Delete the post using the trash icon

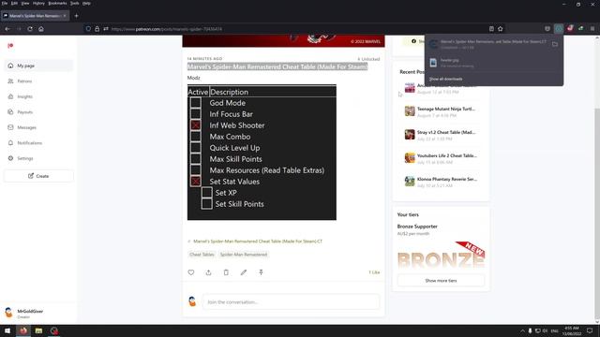point(226,272)
